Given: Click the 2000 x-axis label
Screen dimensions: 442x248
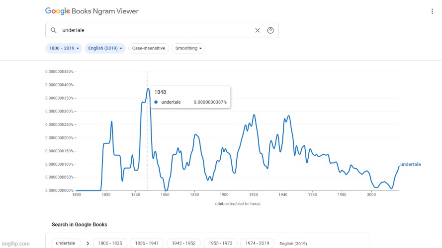Looking at the screenshot, I should pyautogui.click(x=371, y=194).
